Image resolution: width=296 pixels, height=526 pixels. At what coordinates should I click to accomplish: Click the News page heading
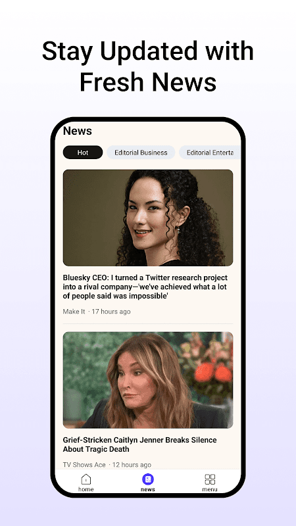tap(77, 131)
